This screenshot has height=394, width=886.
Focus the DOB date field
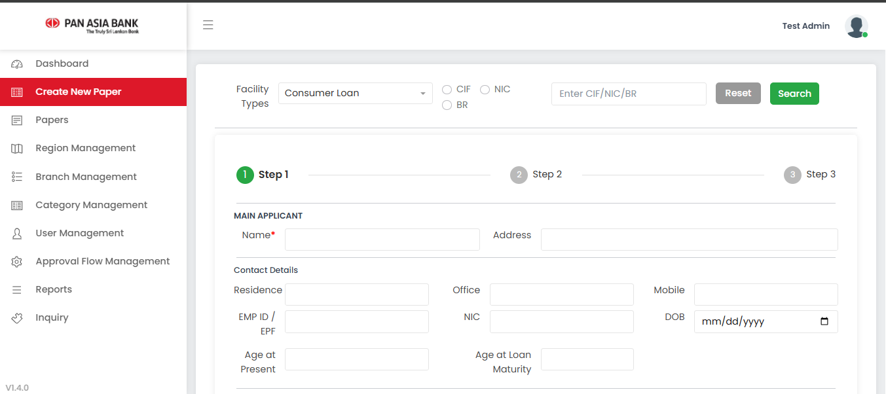tap(766, 321)
